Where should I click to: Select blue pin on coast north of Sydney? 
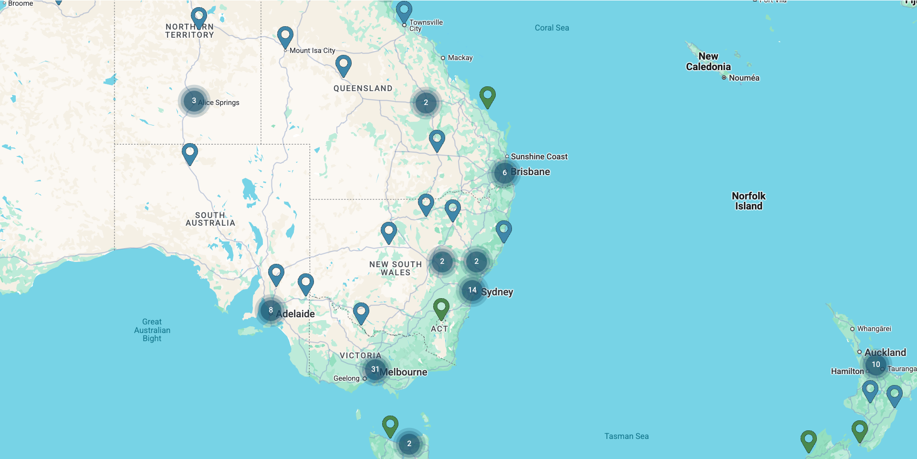coord(503,231)
